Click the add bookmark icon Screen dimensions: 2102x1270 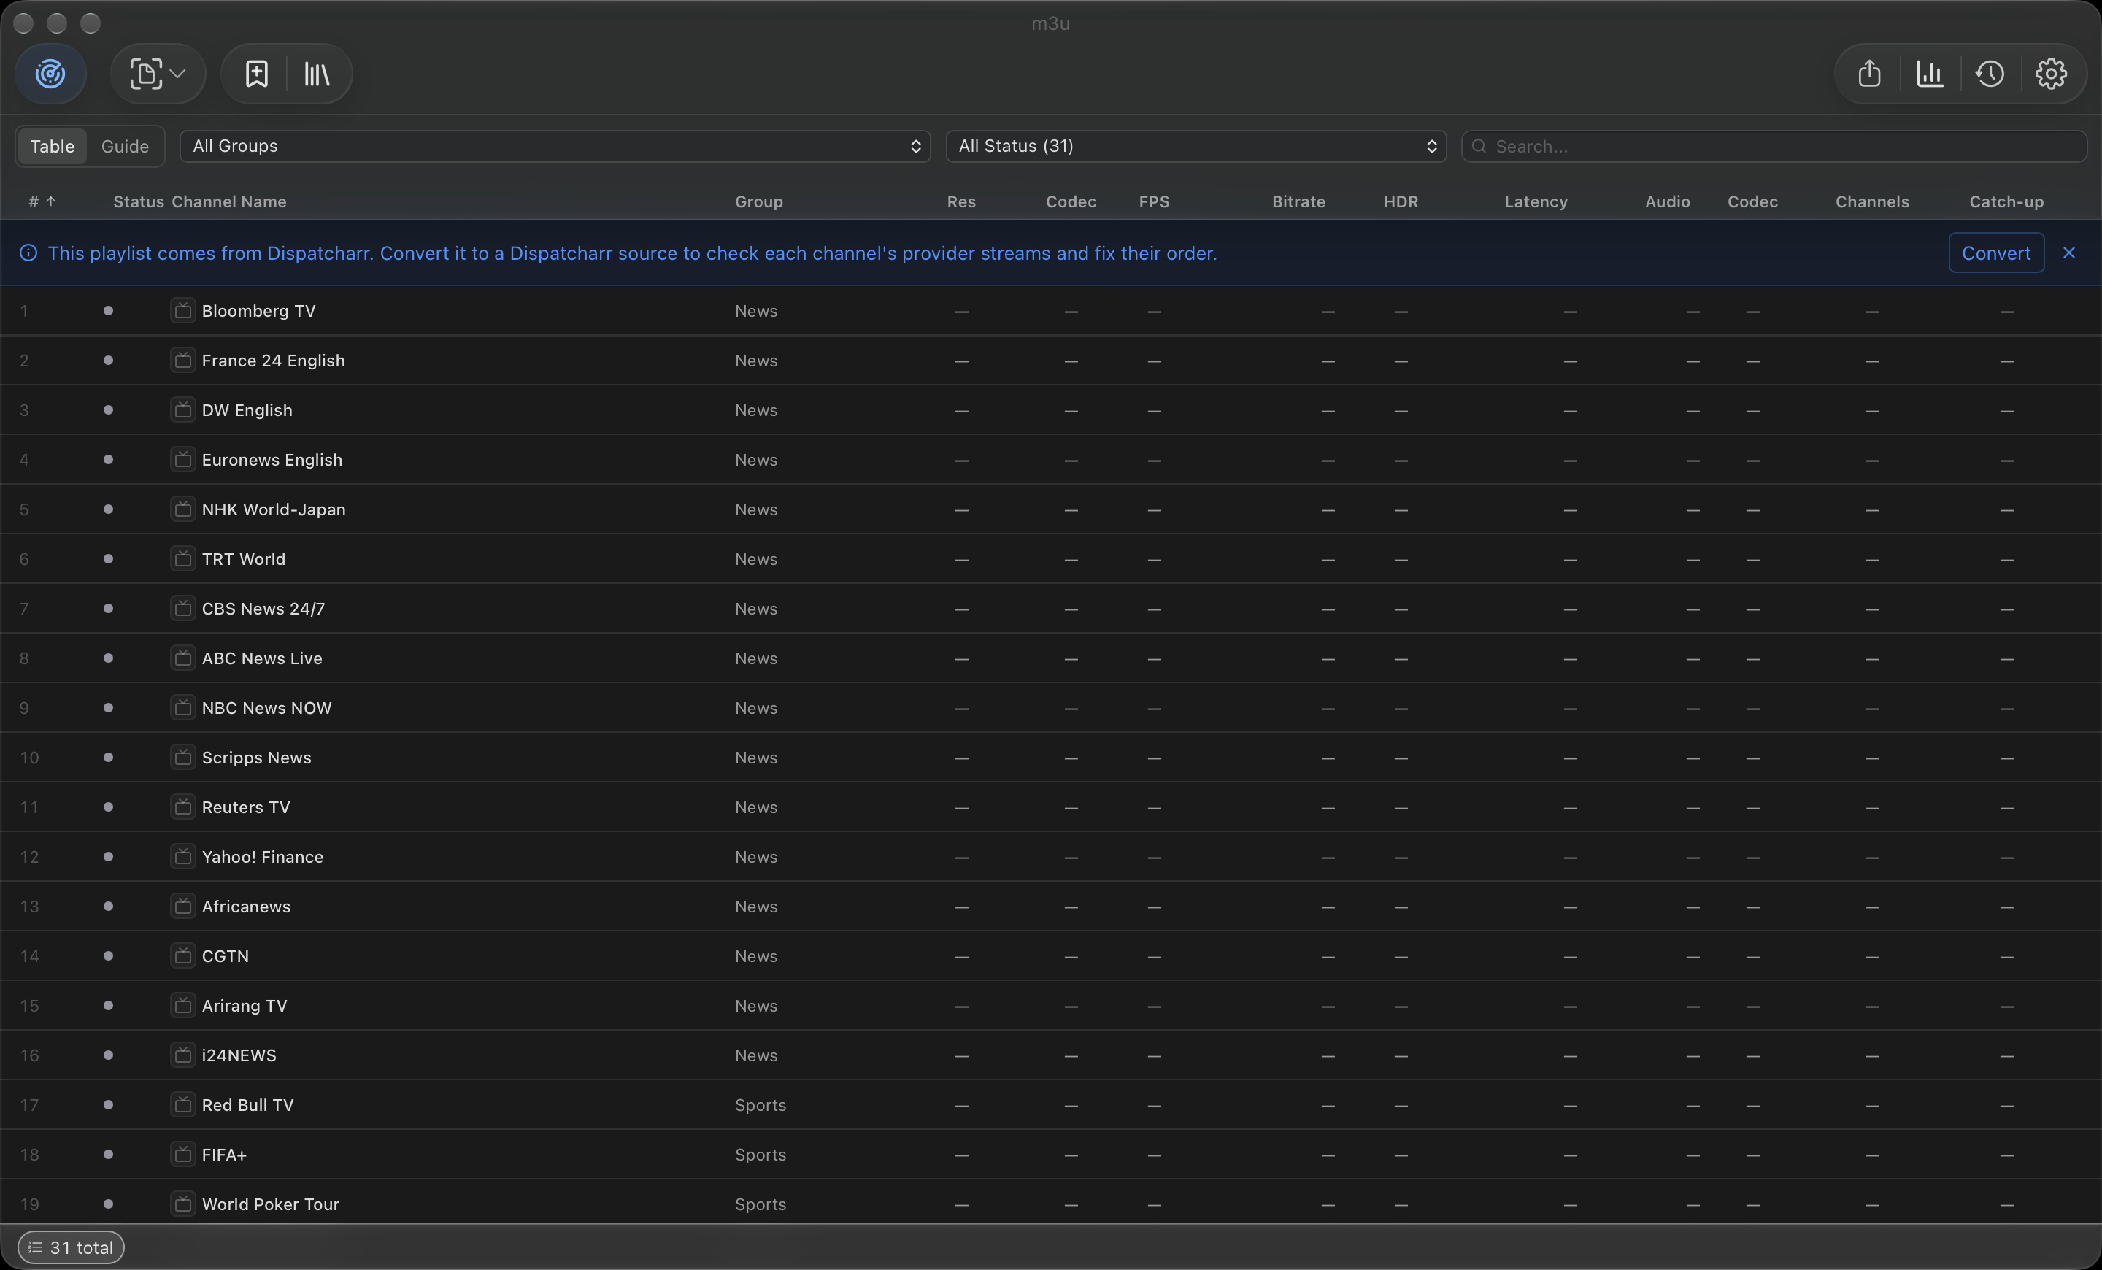tap(257, 73)
